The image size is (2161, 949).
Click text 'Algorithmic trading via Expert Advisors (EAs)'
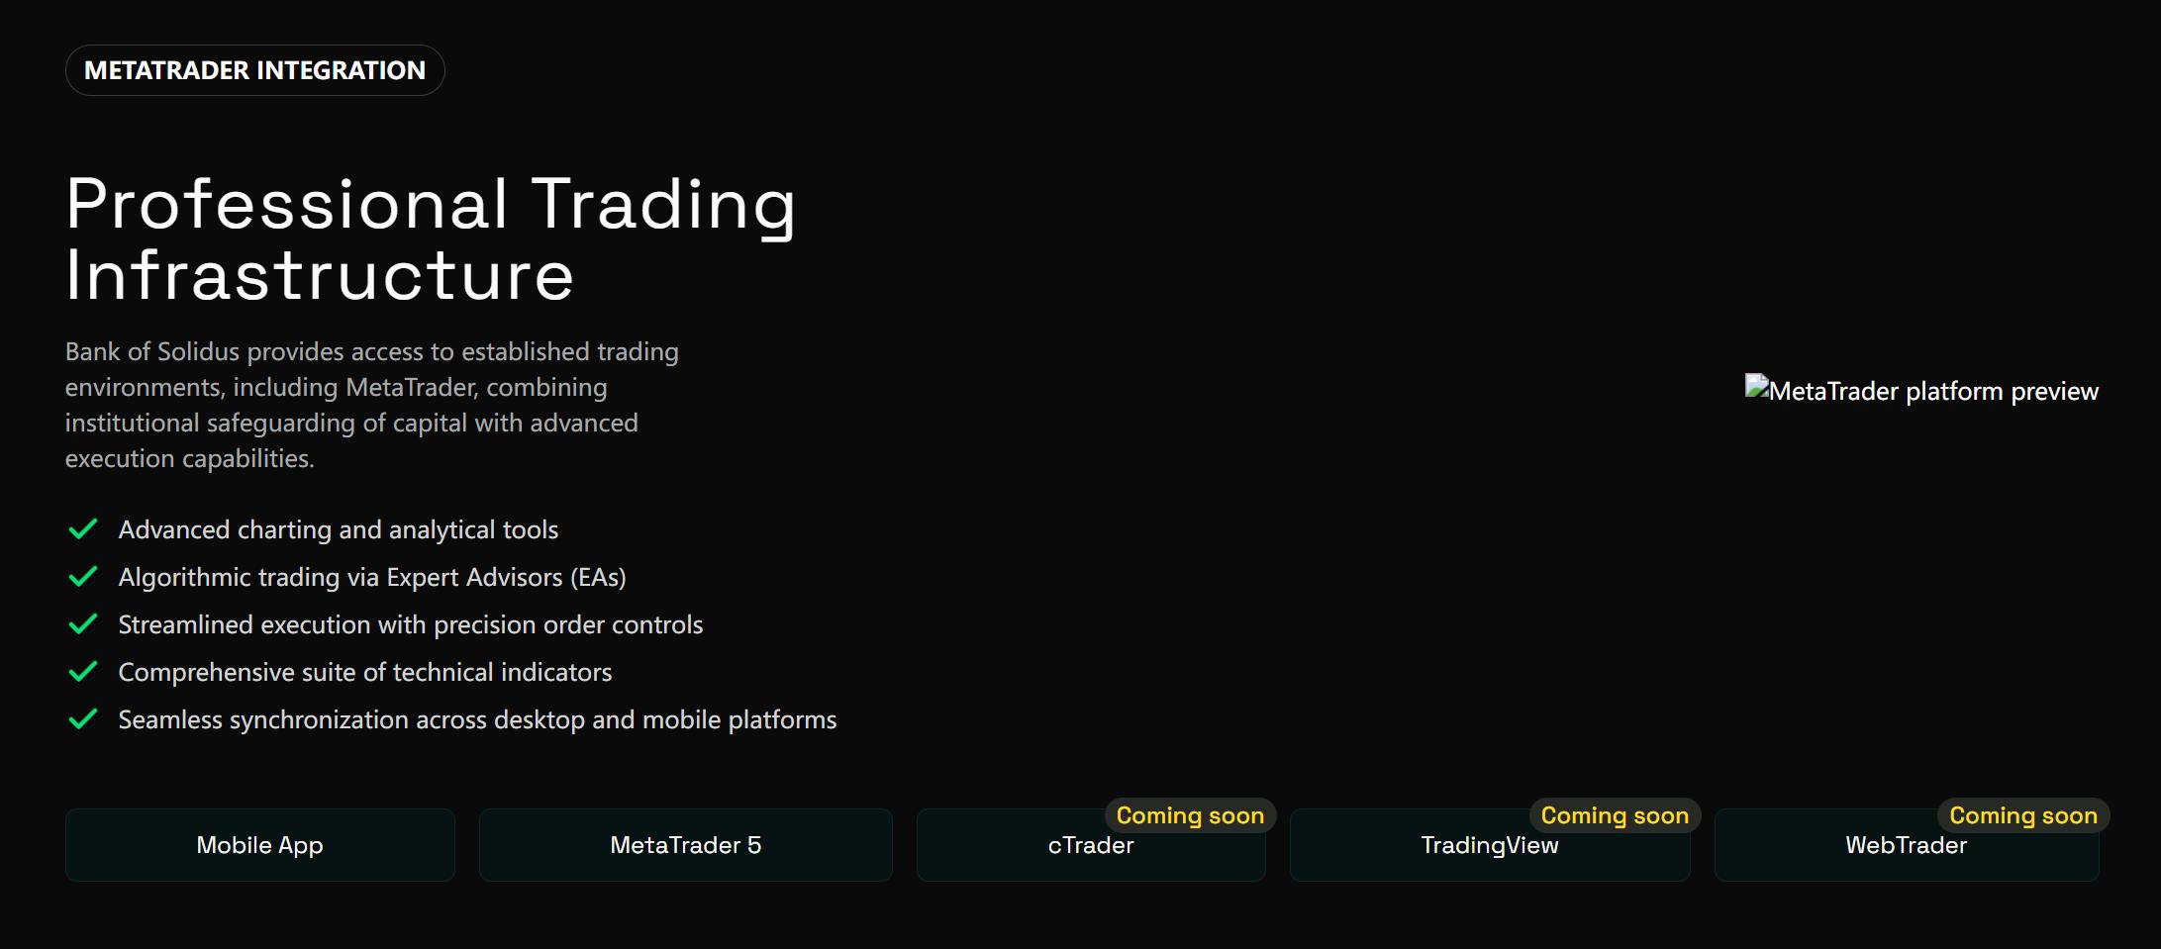(x=372, y=577)
